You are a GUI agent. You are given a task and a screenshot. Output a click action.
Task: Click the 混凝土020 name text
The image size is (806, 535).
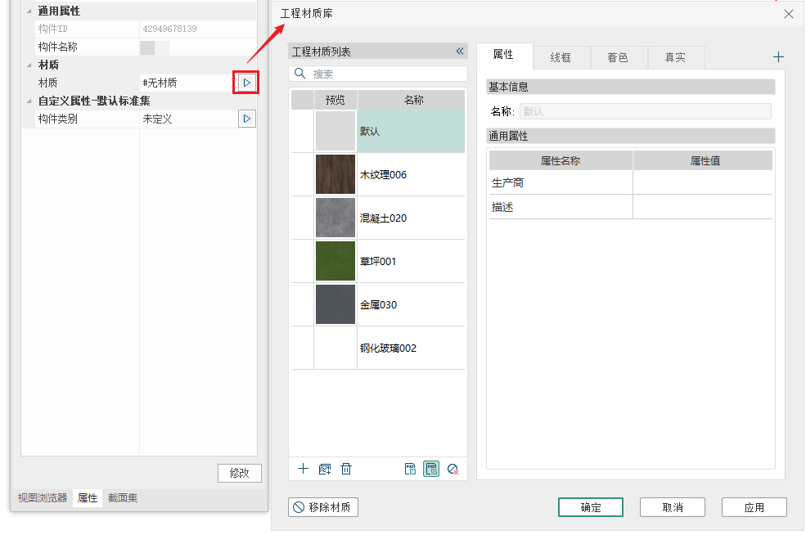(x=383, y=218)
